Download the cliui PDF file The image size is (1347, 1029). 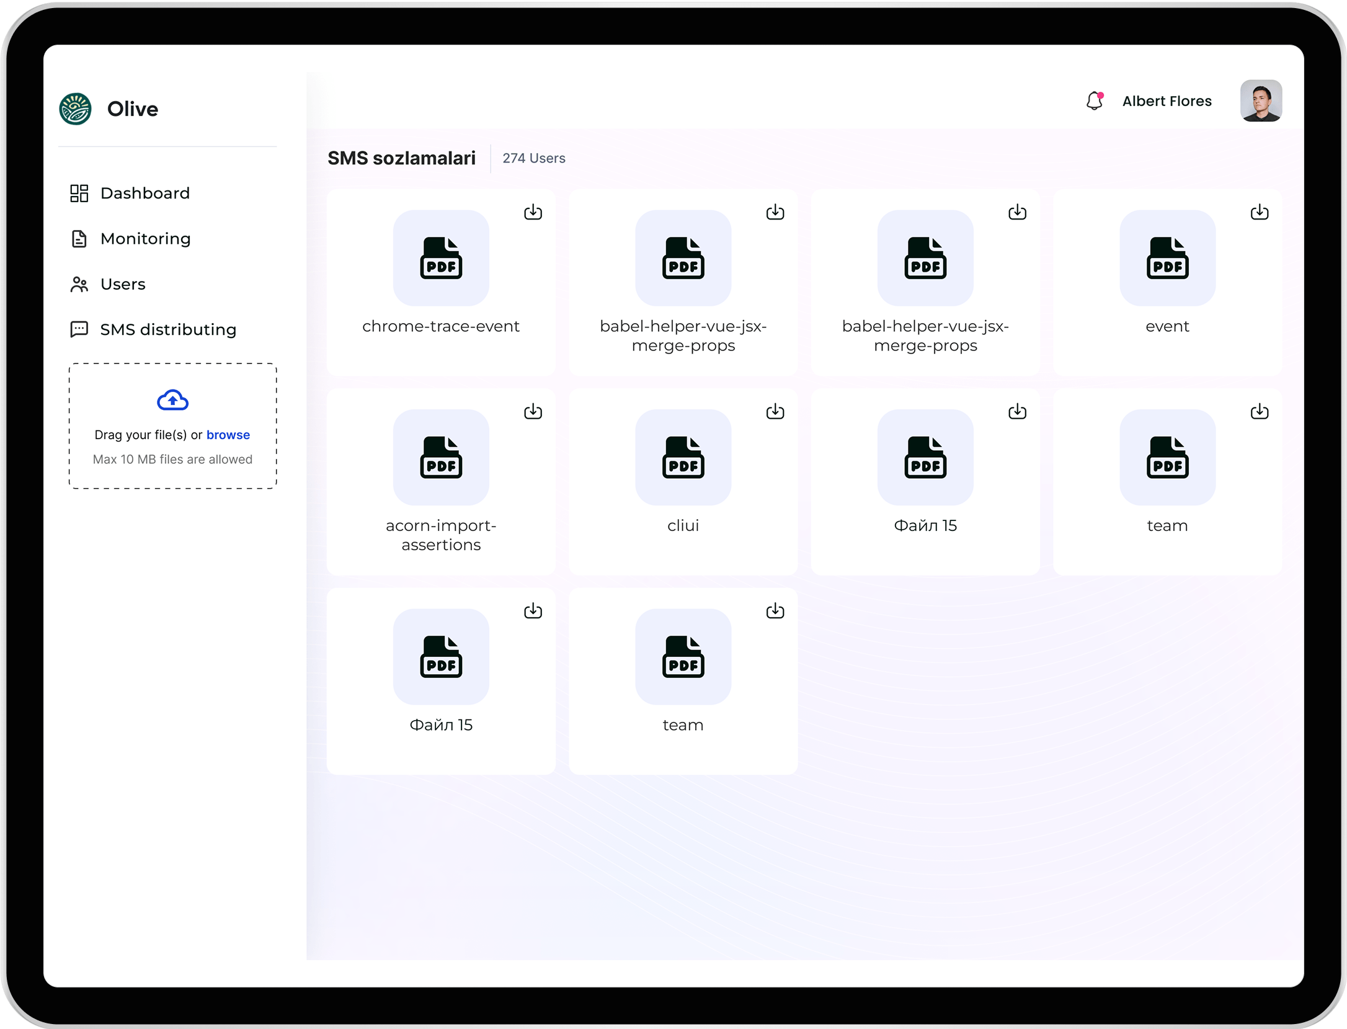coord(775,411)
